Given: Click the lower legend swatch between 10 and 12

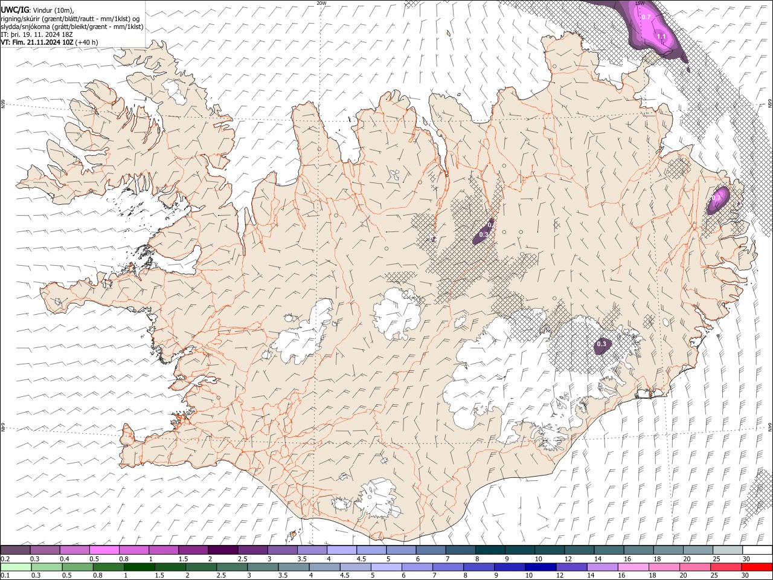Looking at the screenshot, I should point(540,567).
